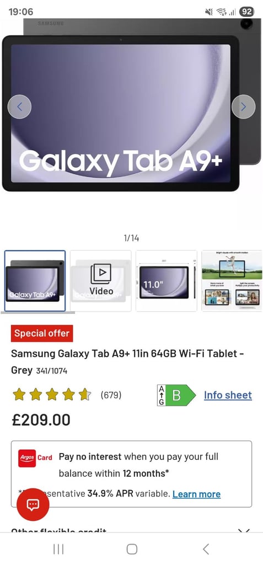263x565 pixels.
Task: Tap the battery level indicator showing 92
Action: 247,12
